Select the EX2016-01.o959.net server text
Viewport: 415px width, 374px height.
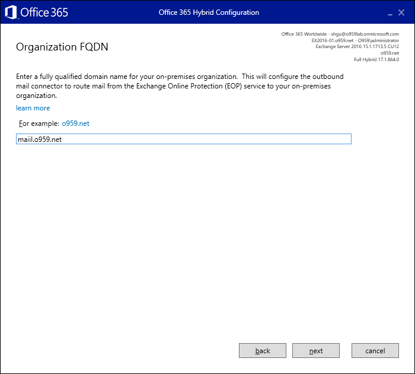tap(333, 40)
